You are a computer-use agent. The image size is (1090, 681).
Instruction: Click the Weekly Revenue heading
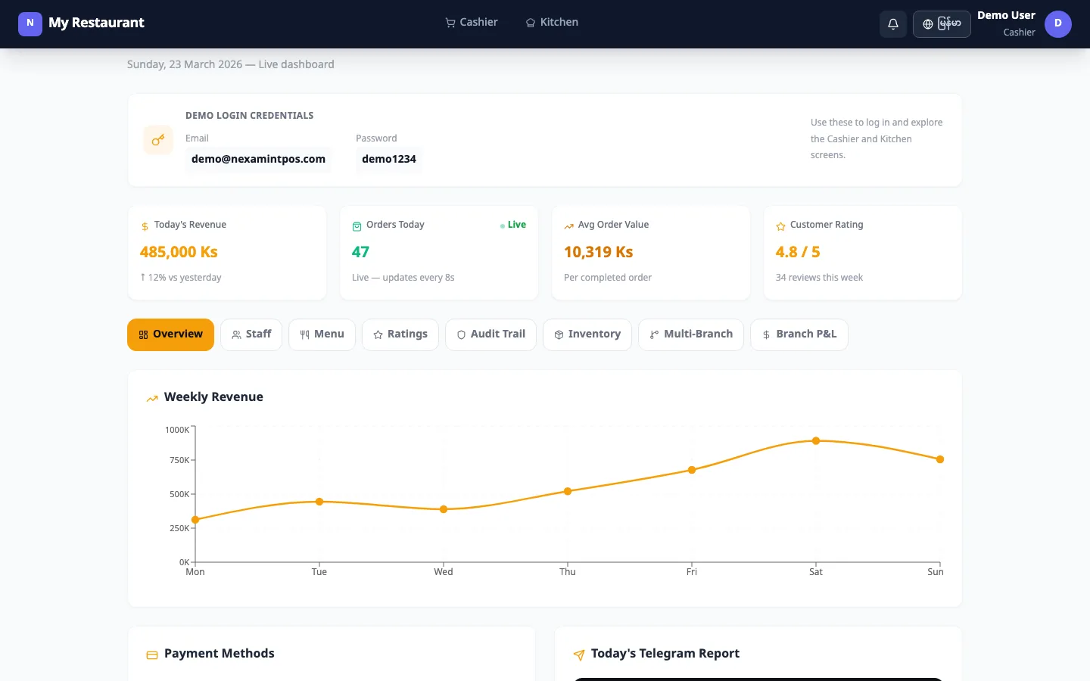(x=213, y=397)
